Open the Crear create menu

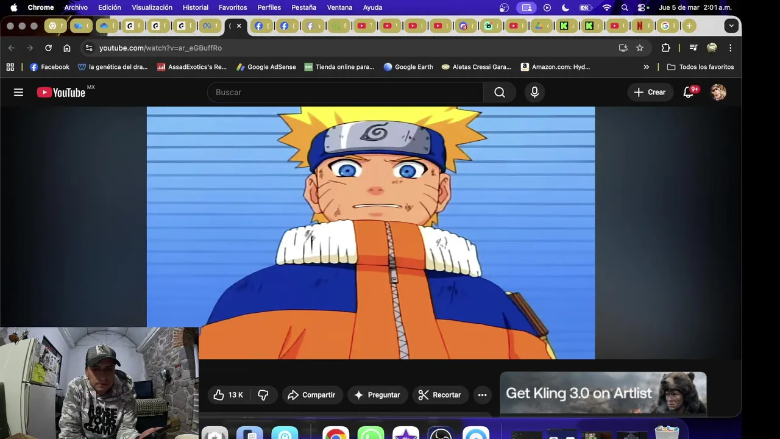[x=650, y=92]
